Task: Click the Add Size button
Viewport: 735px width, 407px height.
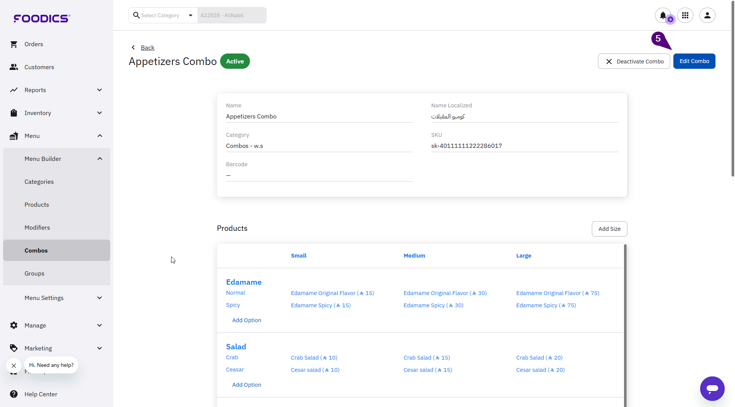Action: 609,229
